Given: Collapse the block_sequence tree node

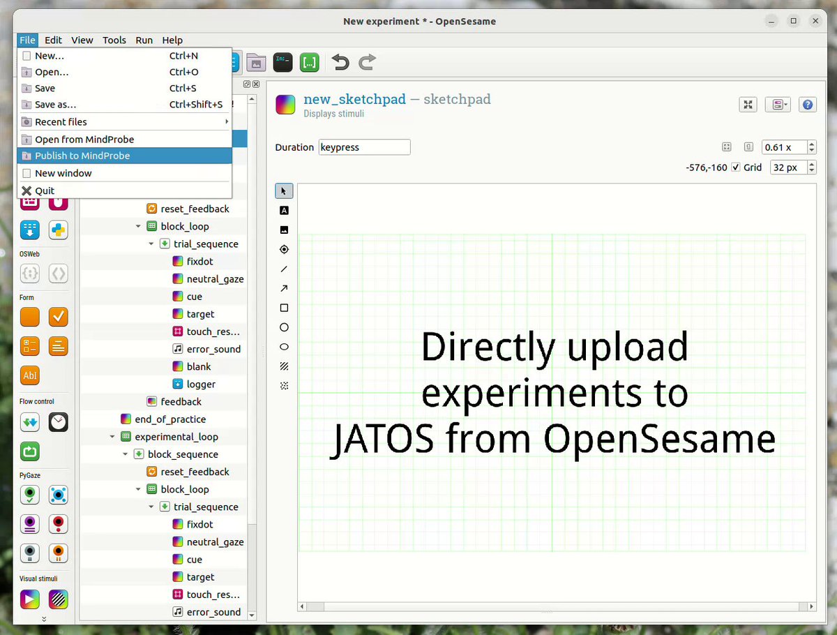Looking at the screenshot, I should pyautogui.click(x=126, y=454).
